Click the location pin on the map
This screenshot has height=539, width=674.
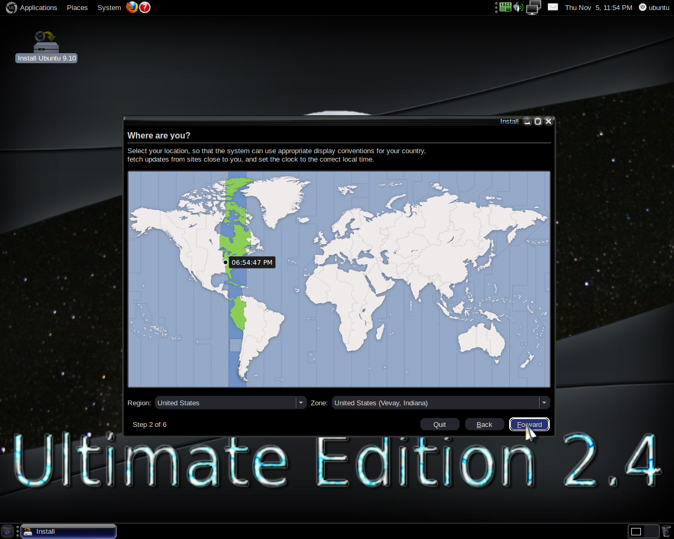[x=225, y=262]
